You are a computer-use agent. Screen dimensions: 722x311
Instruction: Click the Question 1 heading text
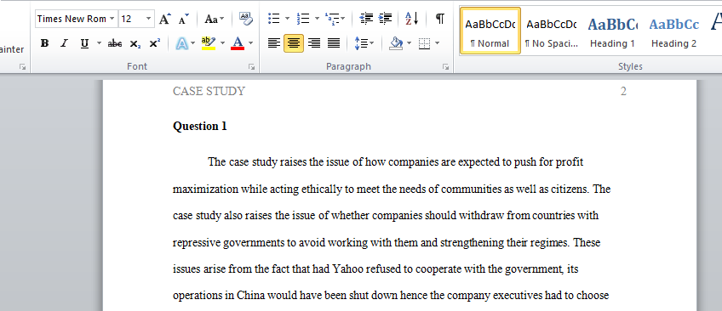pos(200,127)
